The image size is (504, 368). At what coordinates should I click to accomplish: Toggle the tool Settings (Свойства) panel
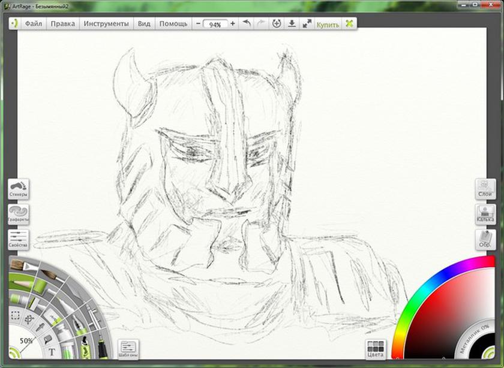[19, 240]
